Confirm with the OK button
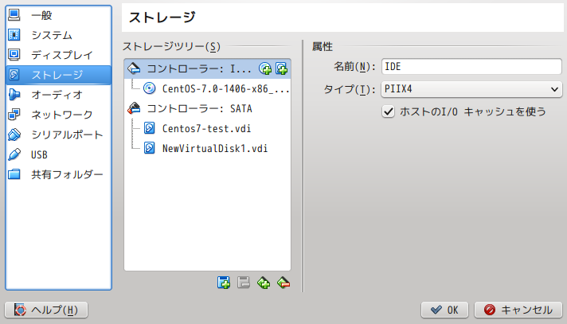 tap(444, 310)
